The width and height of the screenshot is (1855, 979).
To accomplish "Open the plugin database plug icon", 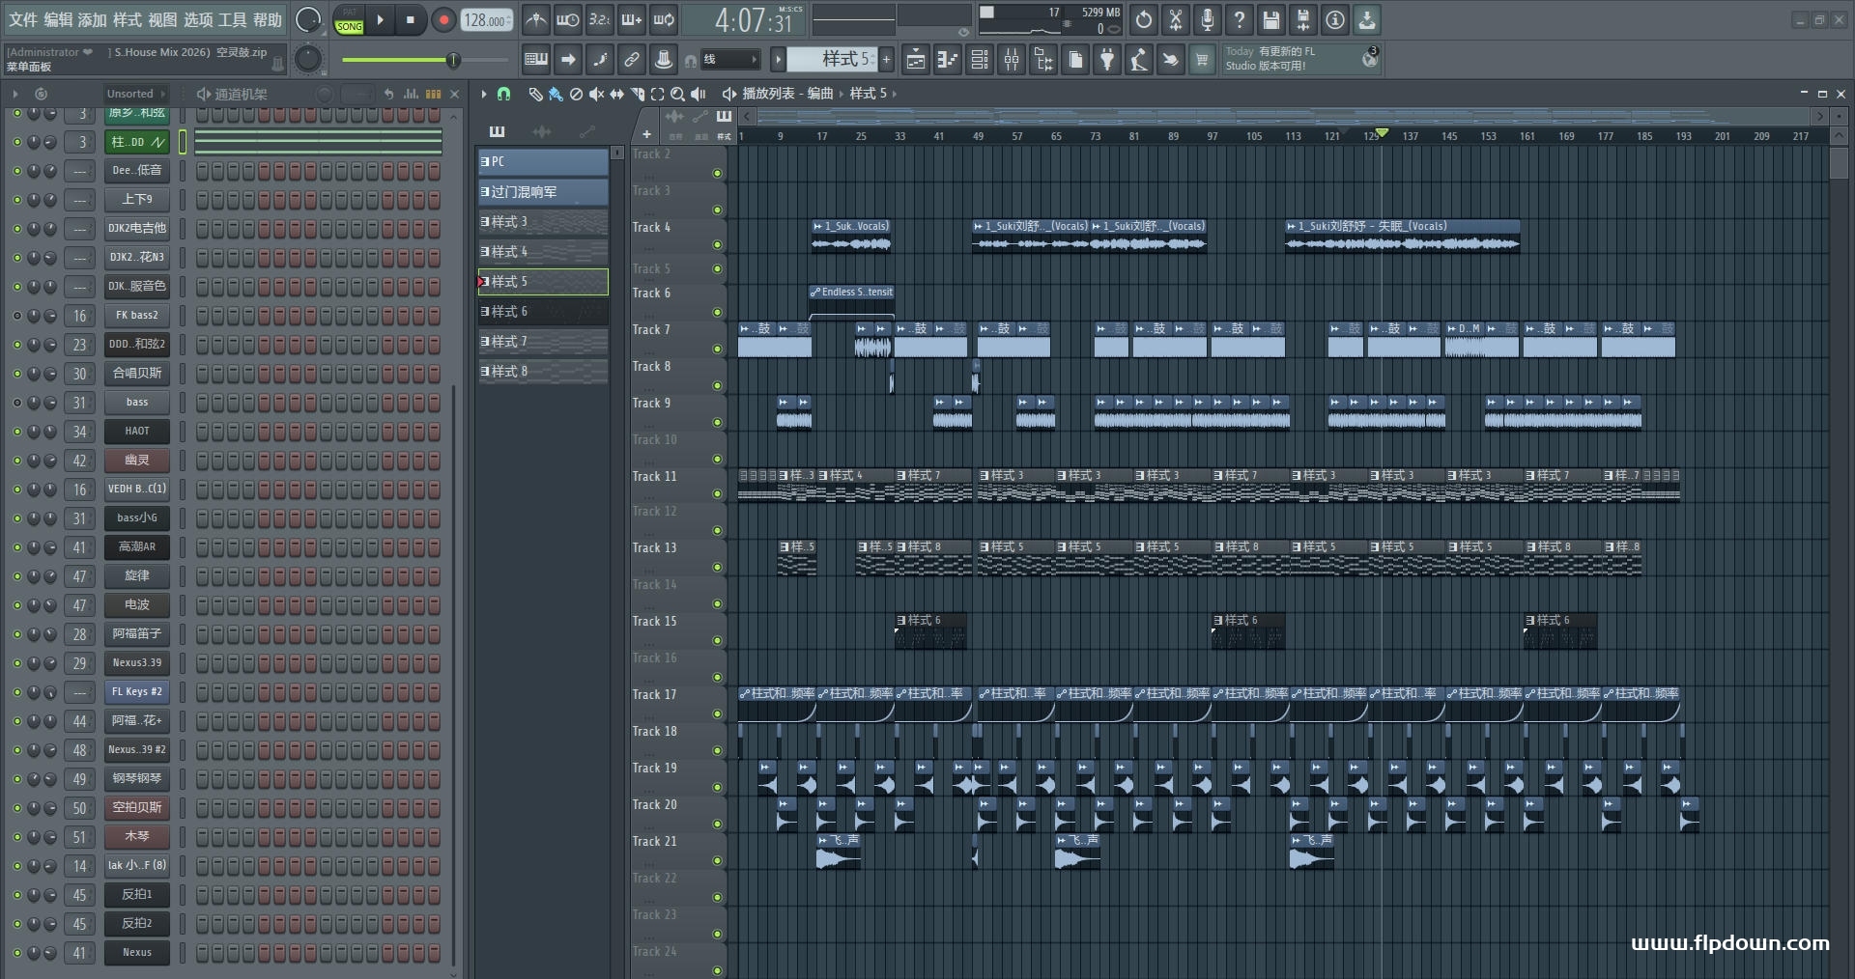I will 1107,61.
